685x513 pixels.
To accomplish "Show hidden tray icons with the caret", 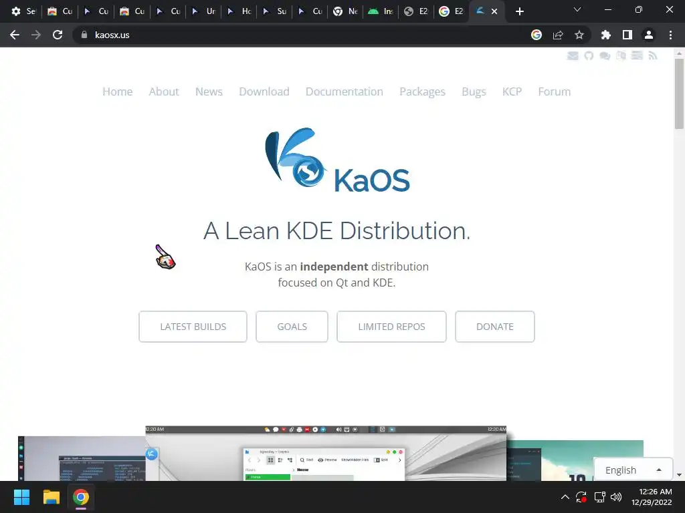I will (565, 497).
